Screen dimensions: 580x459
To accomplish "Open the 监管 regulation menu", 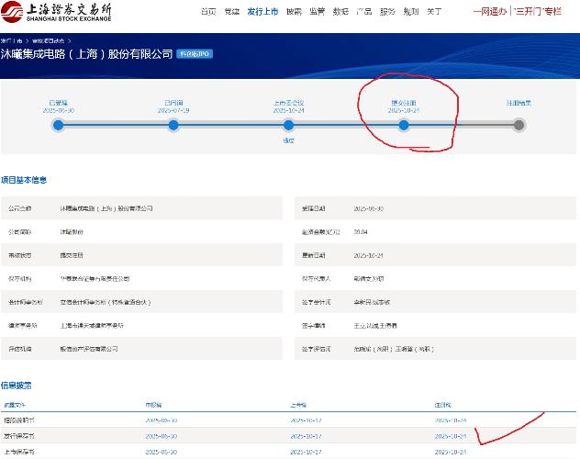I will tap(317, 11).
